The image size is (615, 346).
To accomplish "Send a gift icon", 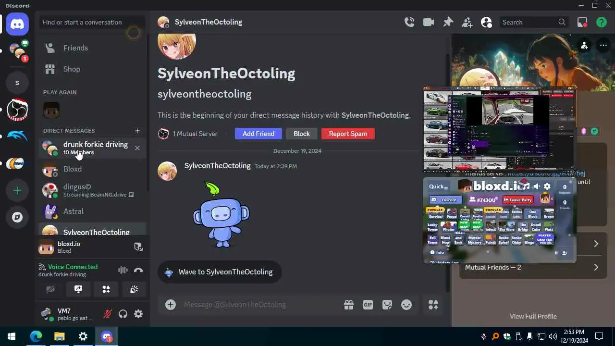I will [349, 305].
